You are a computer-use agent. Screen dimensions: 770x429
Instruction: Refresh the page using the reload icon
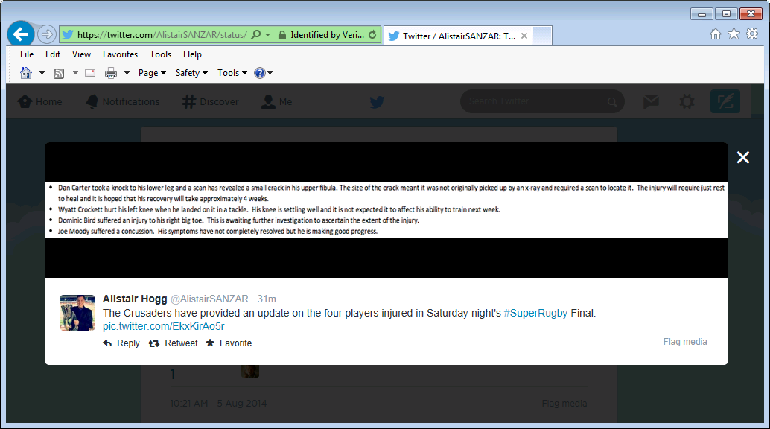[x=373, y=35]
